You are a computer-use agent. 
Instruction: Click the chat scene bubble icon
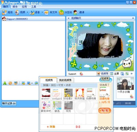point(37,83)
